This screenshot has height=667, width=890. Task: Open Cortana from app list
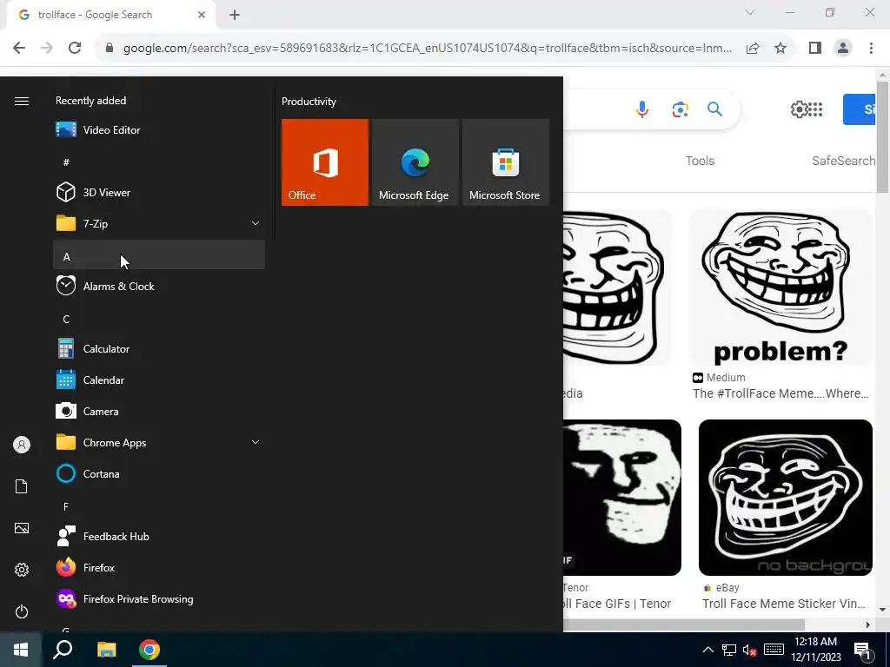159,473
